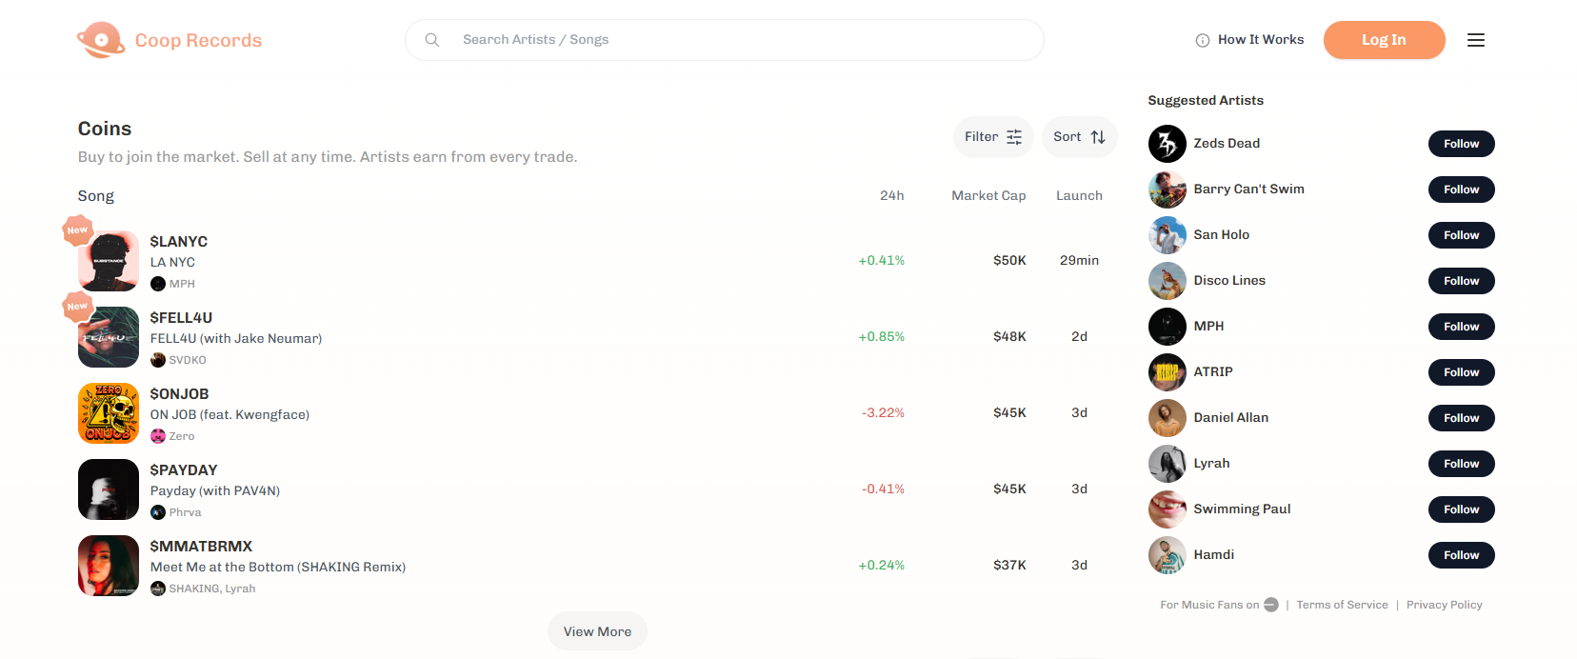Click the Launch column header

point(1079,195)
